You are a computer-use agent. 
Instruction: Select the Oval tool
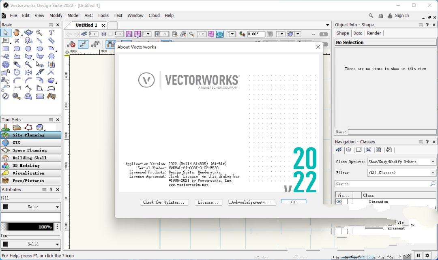point(40,49)
